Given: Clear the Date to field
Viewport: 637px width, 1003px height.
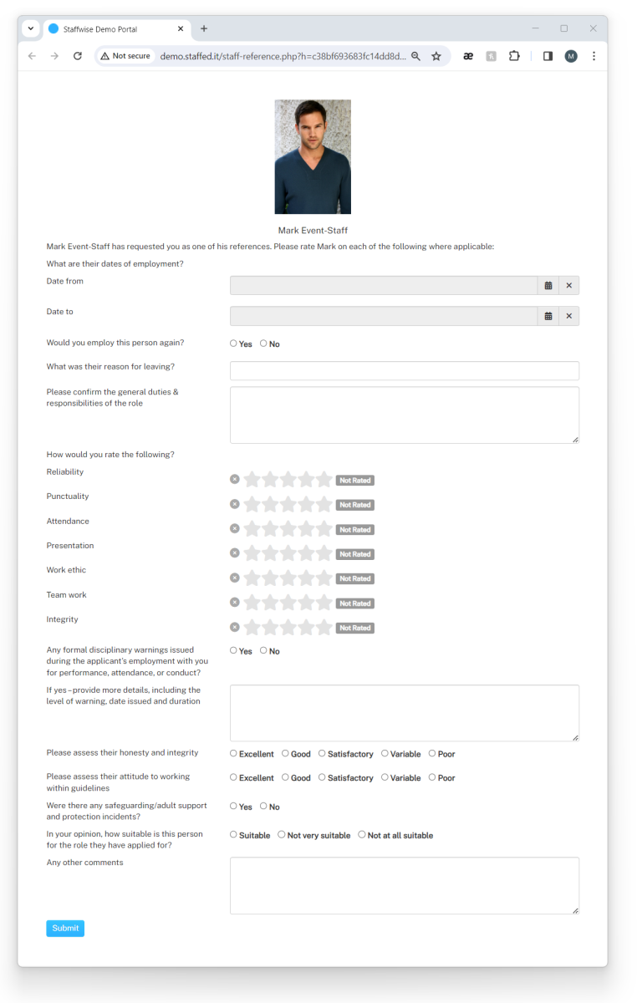Looking at the screenshot, I should 569,316.
